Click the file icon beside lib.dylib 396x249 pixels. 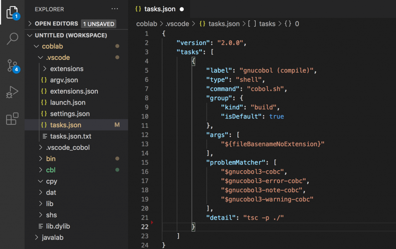click(41, 226)
